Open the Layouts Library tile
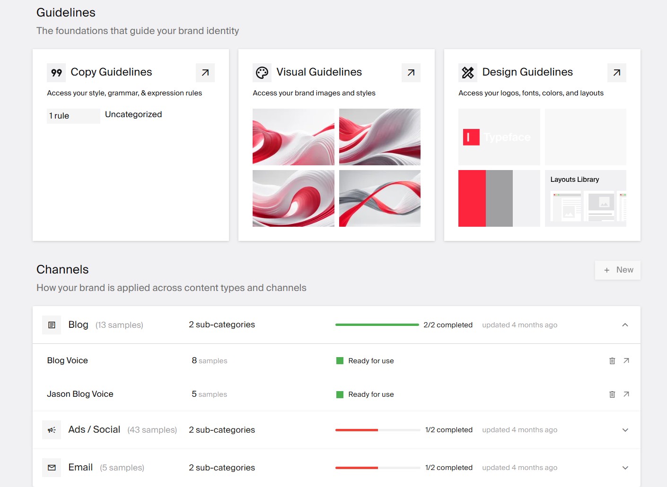The width and height of the screenshot is (667, 487). coord(586,198)
